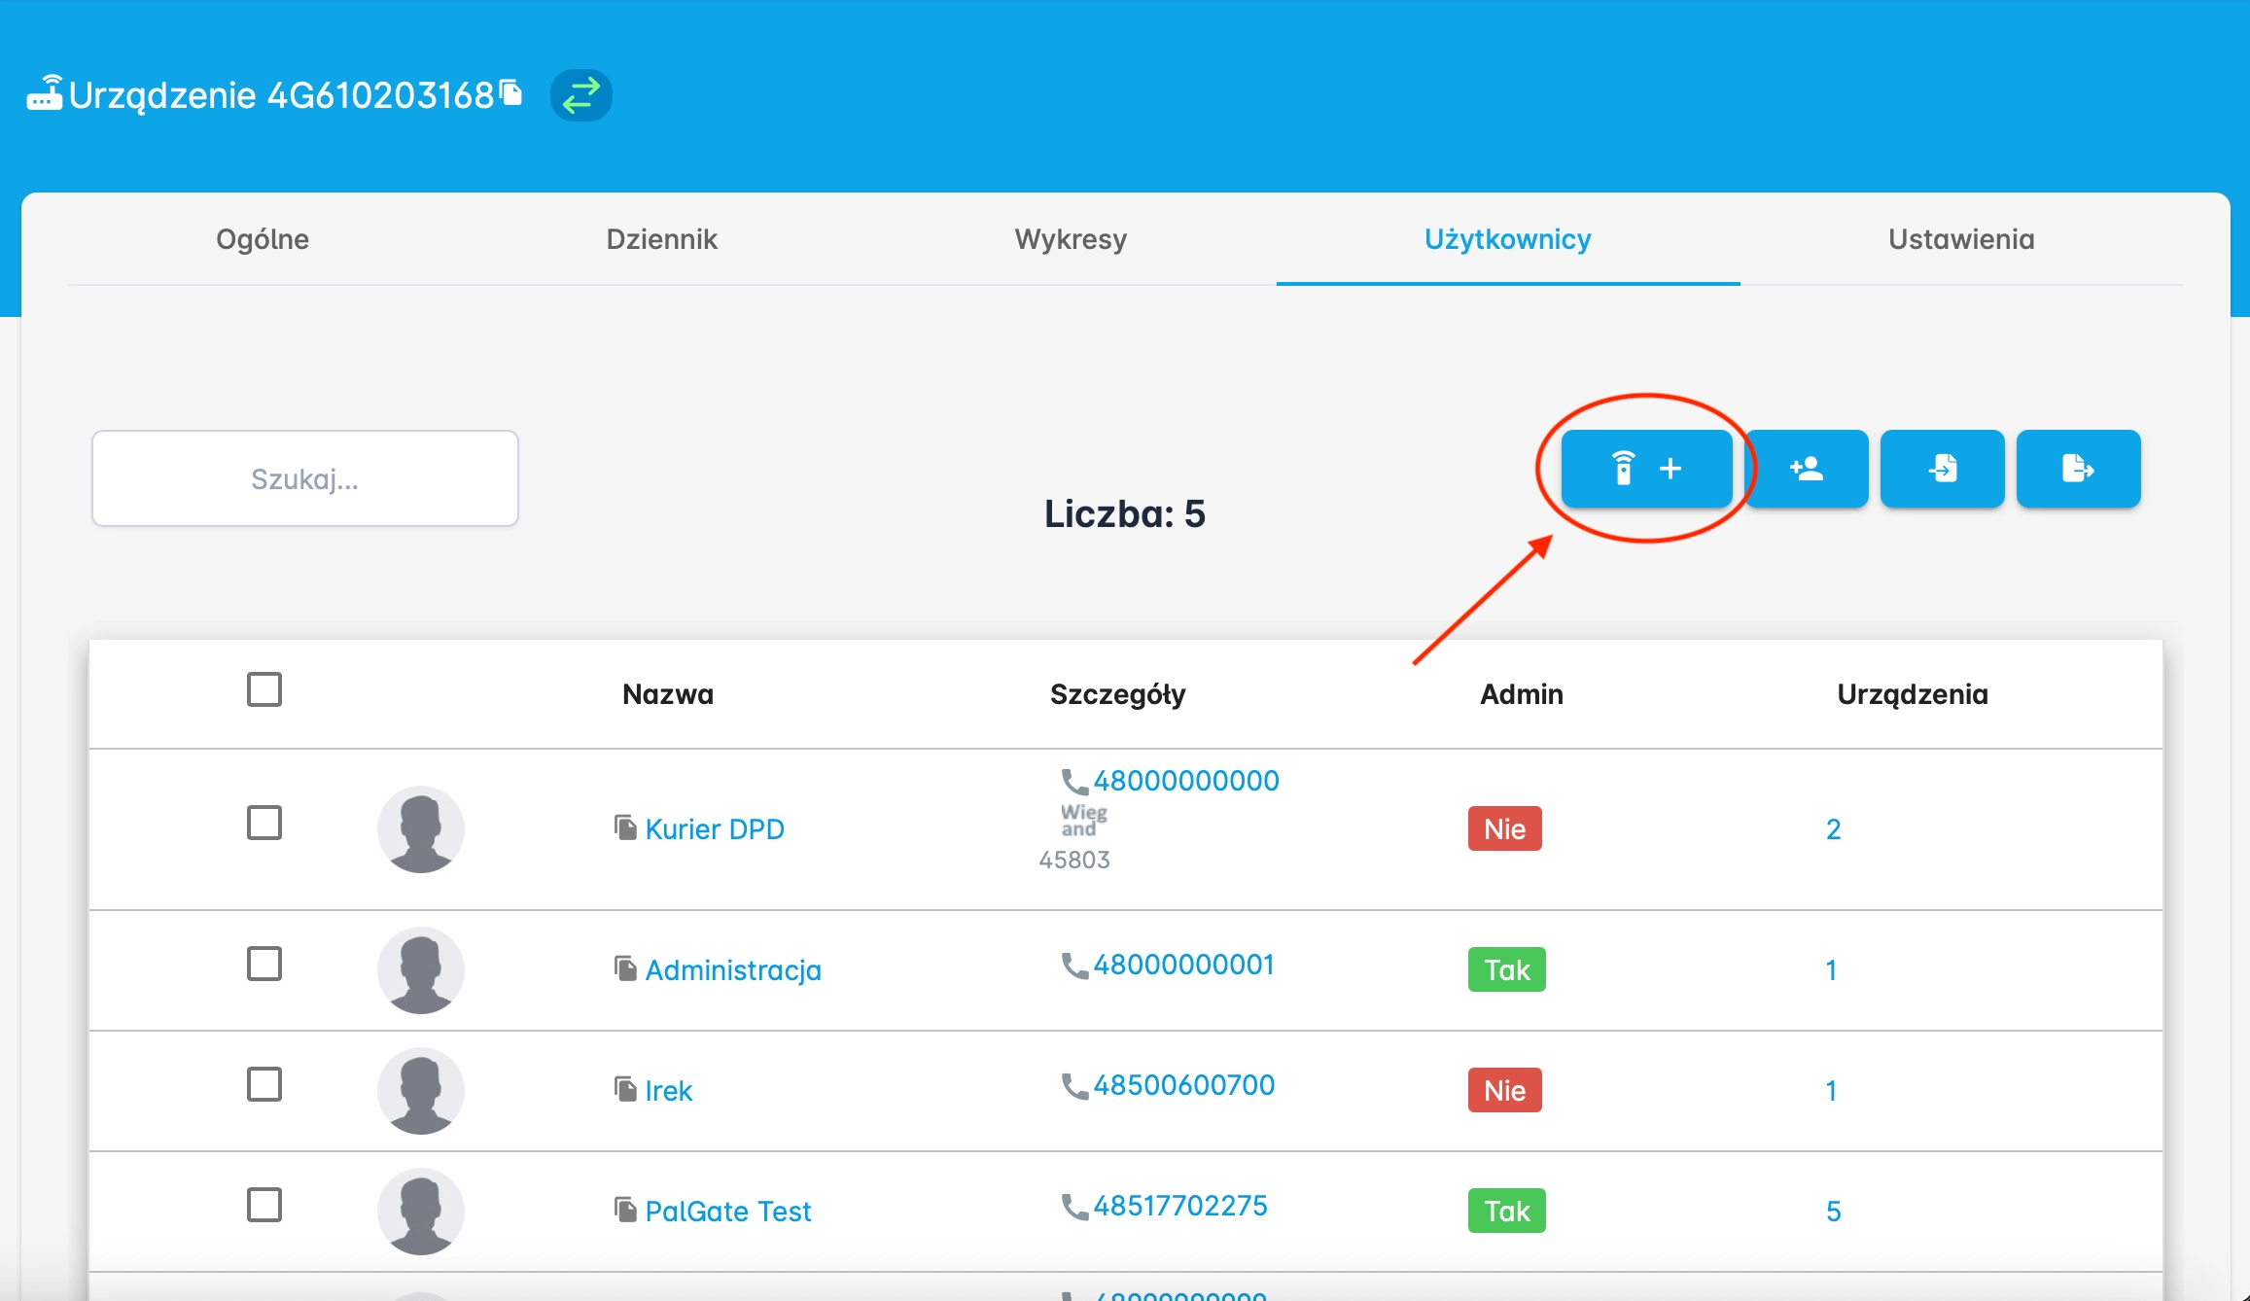Click Kurier DPD avatar thumbnail
The width and height of the screenshot is (2250, 1301).
click(x=420, y=829)
